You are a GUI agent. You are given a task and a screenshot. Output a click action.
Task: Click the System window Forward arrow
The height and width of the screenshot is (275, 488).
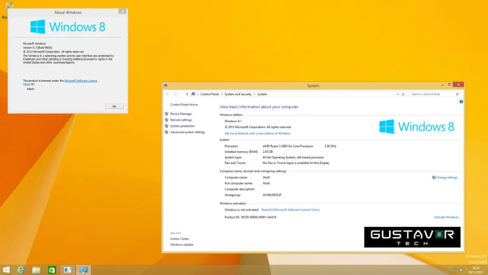point(175,94)
